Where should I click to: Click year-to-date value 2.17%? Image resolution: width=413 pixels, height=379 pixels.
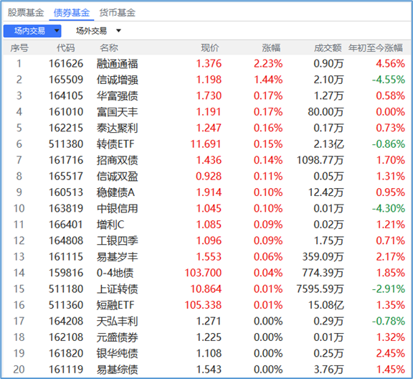pos(390,257)
